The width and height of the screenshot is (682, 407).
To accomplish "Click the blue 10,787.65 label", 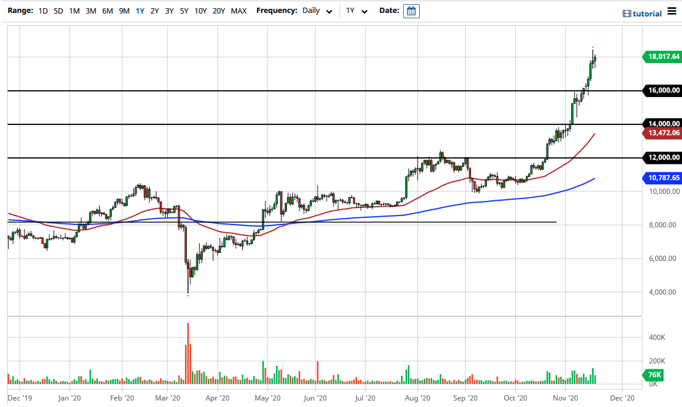I will point(662,178).
